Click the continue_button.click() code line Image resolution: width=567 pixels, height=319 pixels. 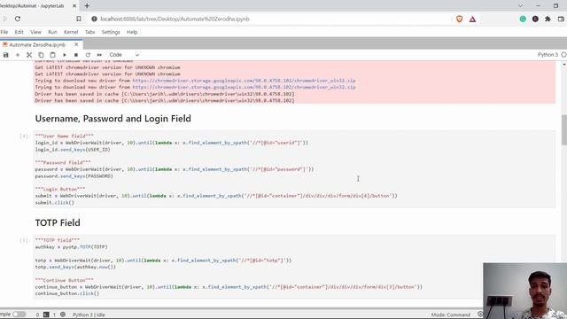point(67,293)
